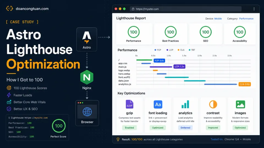The width and height of the screenshot is (264, 148).
Task: Click the Astro logo card
Action: tap(87, 39)
